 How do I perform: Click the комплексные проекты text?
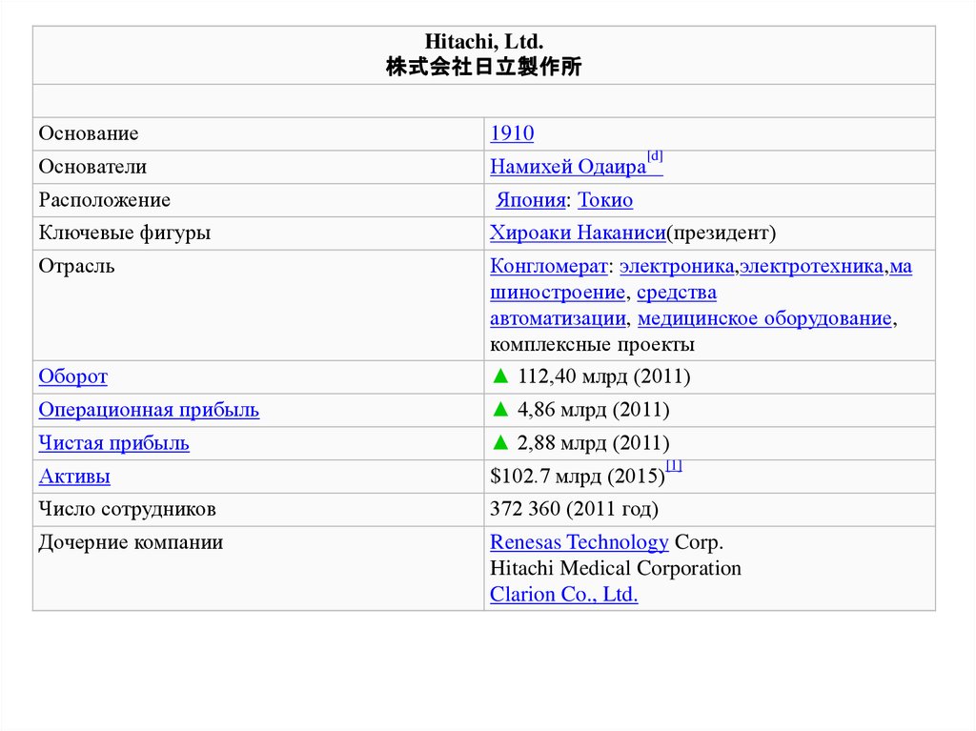[x=592, y=344]
